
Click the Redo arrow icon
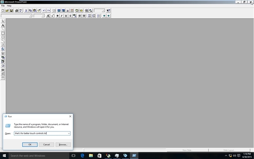[x=48, y=11]
